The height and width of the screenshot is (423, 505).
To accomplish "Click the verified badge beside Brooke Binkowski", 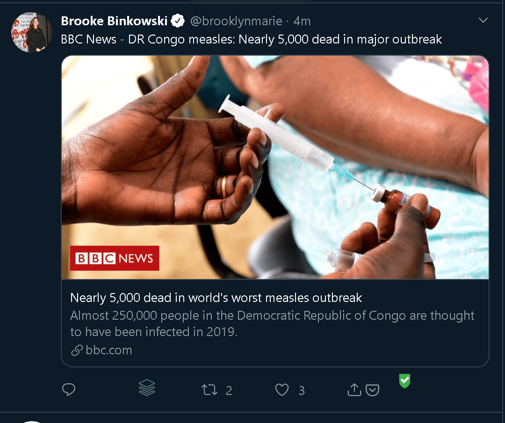I will (177, 21).
